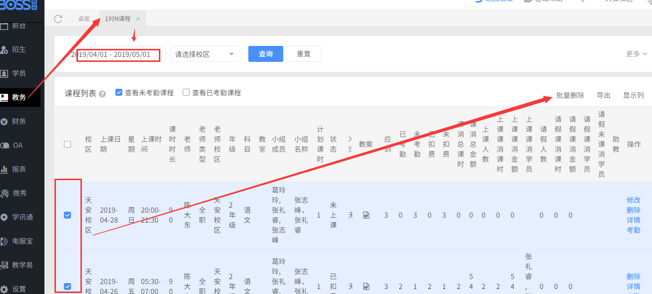652x294 pixels.
Task: Click 导出 to export list
Action: coord(604,95)
